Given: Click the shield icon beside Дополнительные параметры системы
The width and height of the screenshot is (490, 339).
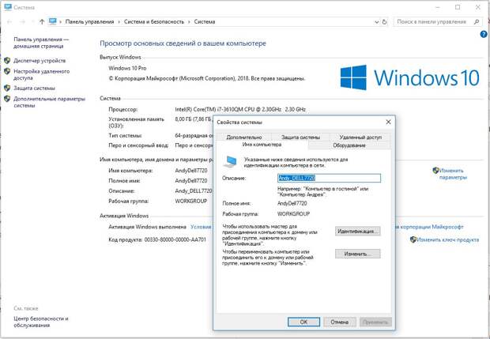Looking at the screenshot, I should tap(7, 99).
